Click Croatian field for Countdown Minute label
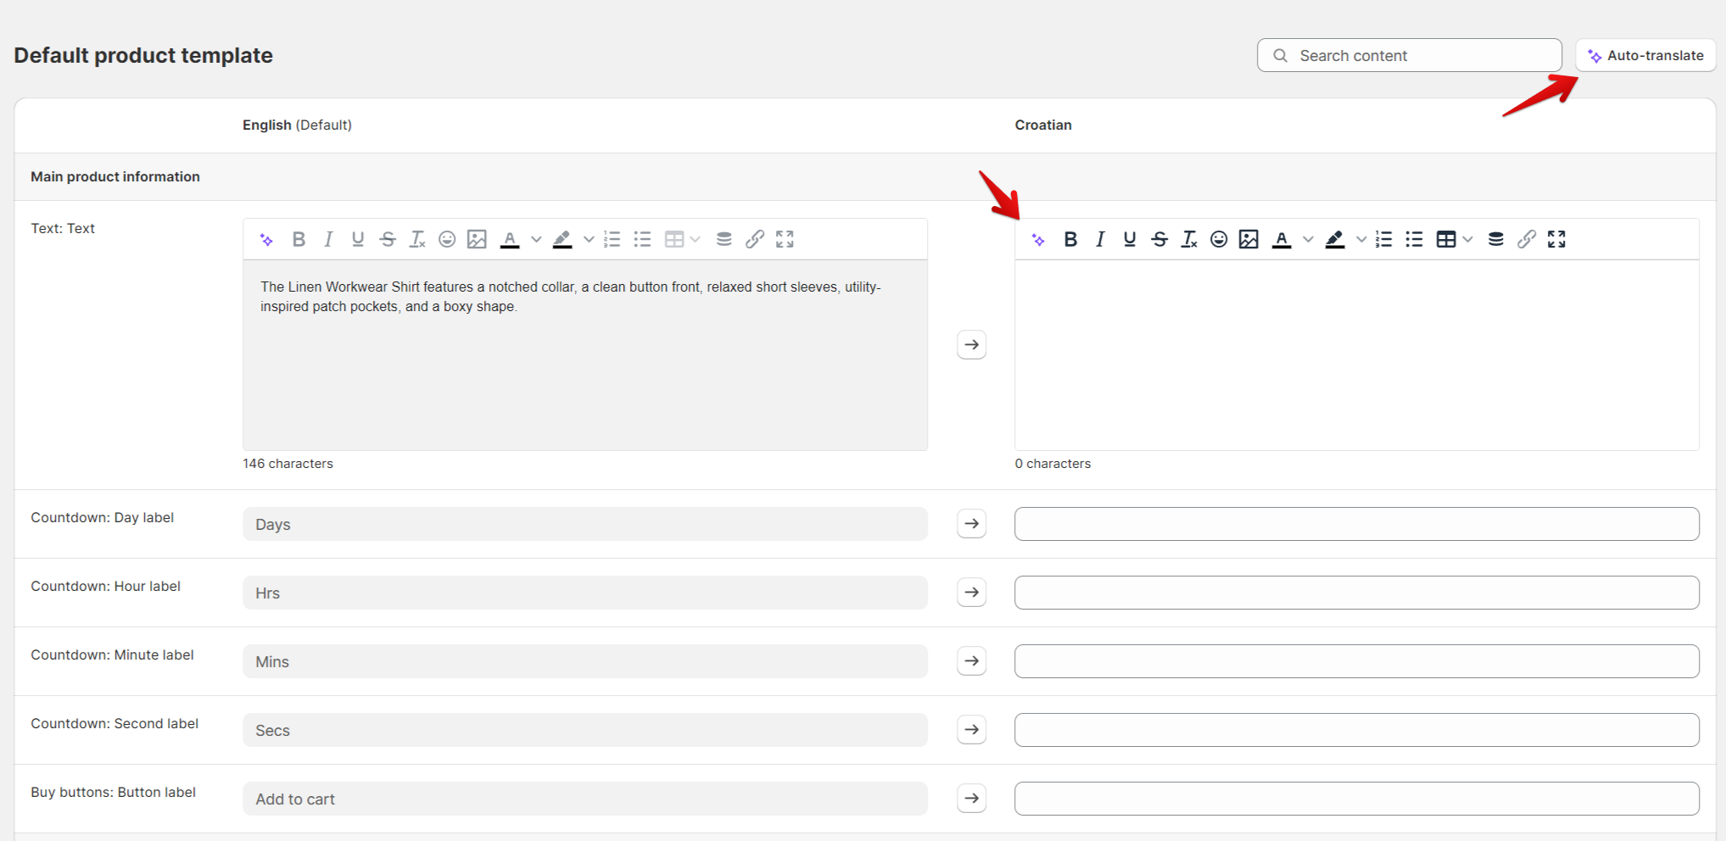Screen dimensions: 1726x841 tap(1357, 661)
